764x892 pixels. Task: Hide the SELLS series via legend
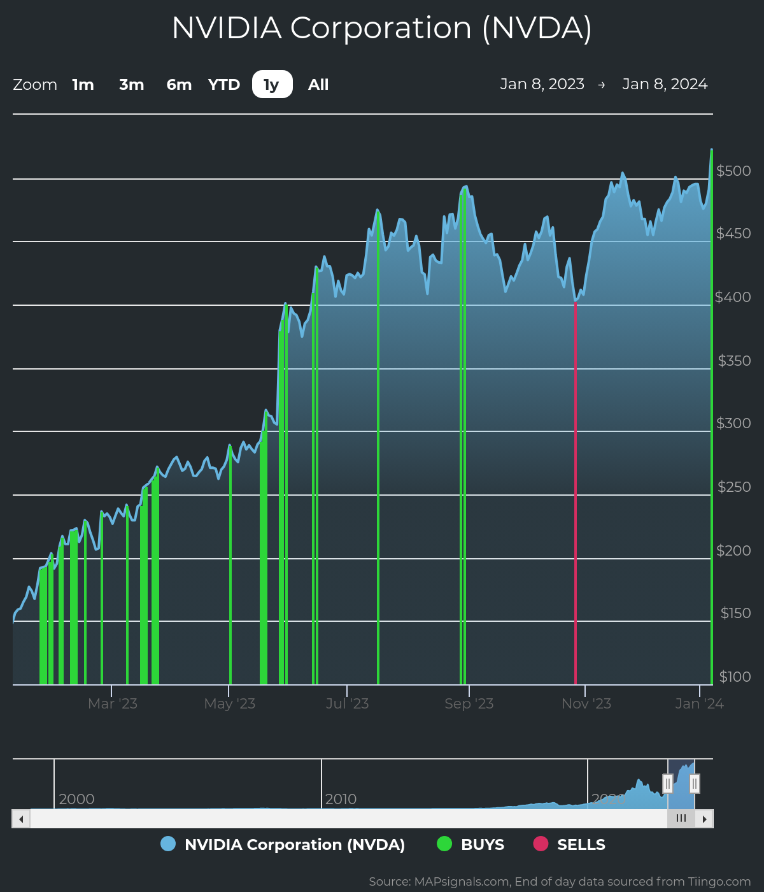click(570, 844)
